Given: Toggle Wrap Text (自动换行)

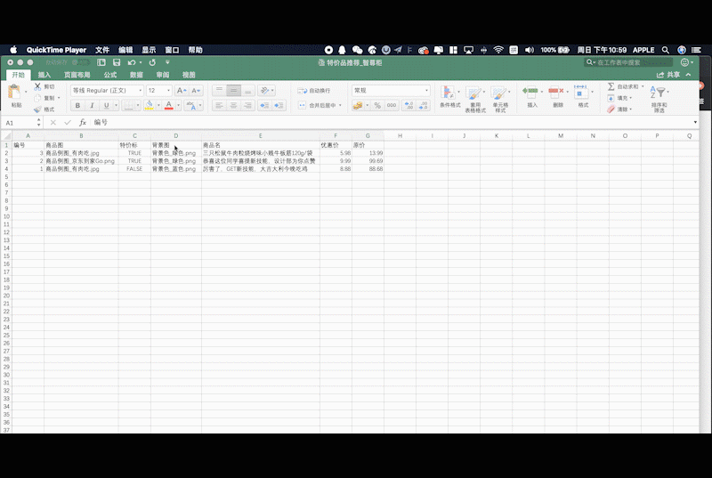Looking at the screenshot, I should [x=314, y=91].
